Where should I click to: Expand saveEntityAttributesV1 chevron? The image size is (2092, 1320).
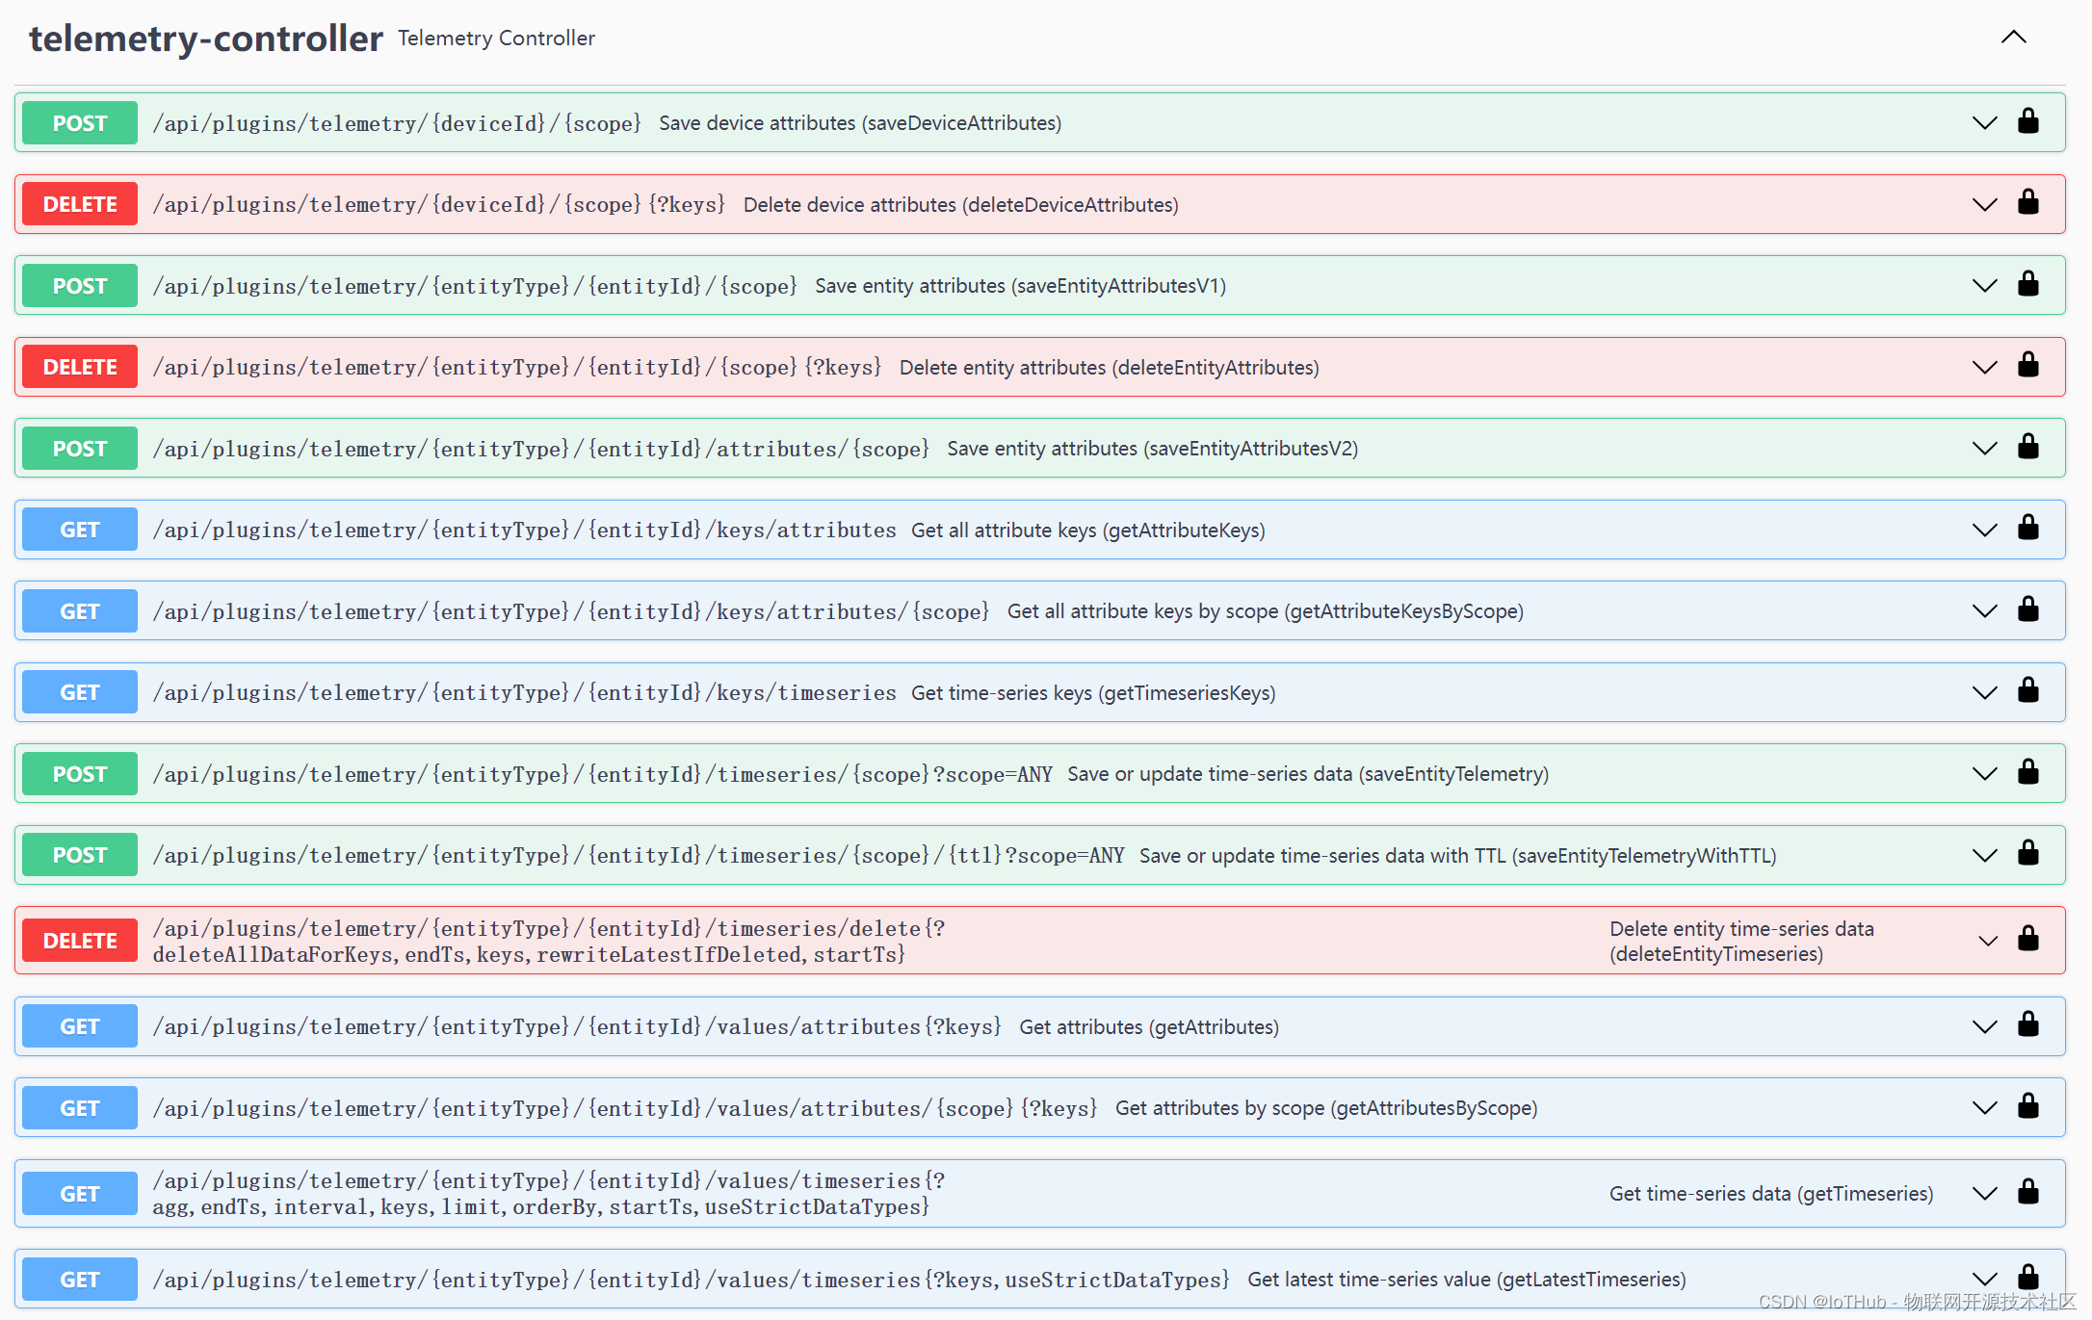pos(1984,286)
